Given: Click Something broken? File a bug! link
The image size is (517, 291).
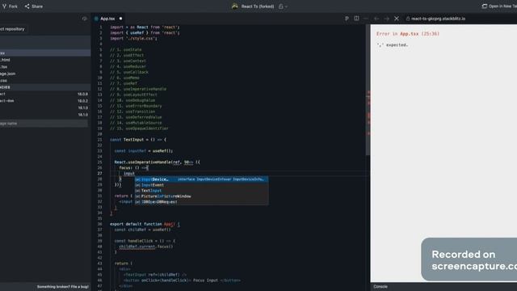Looking at the screenshot, I should point(63,287).
